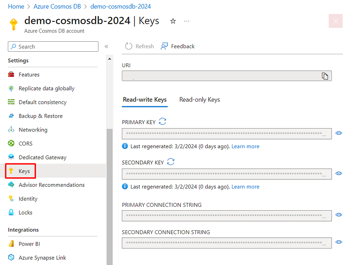Show the secondary key value with eye icon

click(339, 173)
